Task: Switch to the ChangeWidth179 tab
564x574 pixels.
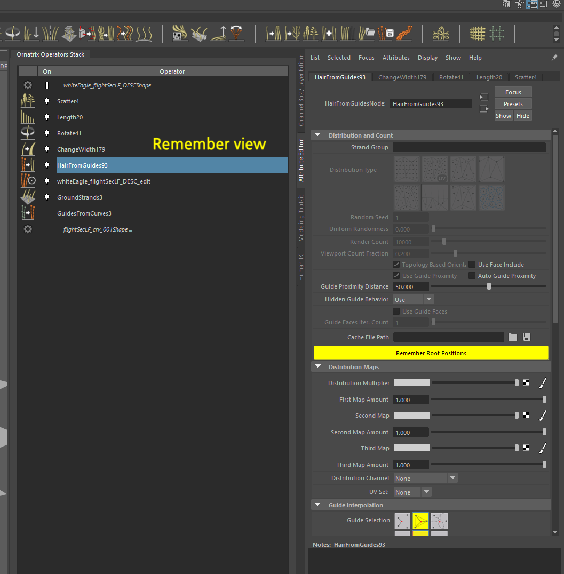Action: point(402,77)
